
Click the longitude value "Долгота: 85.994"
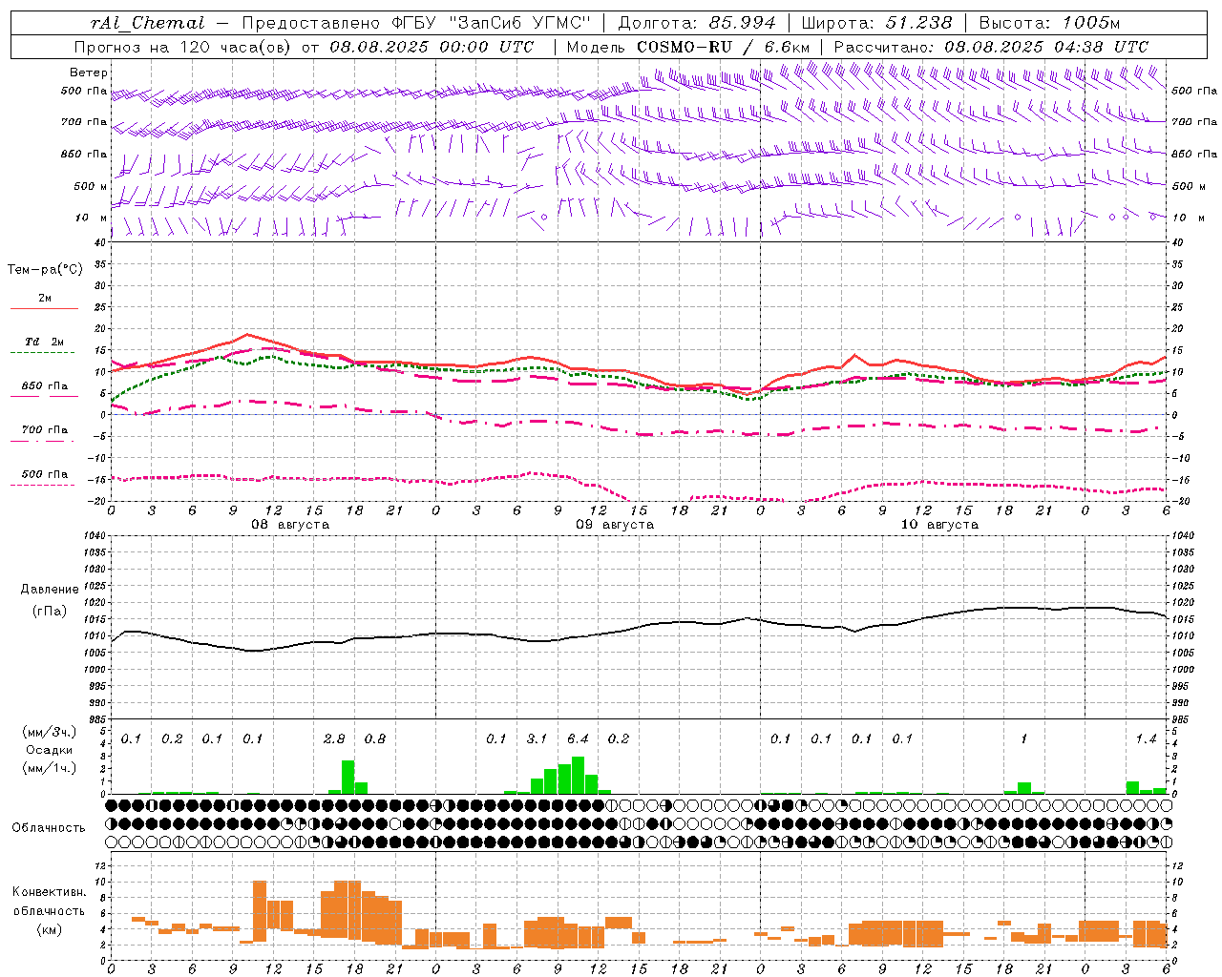coord(698,23)
